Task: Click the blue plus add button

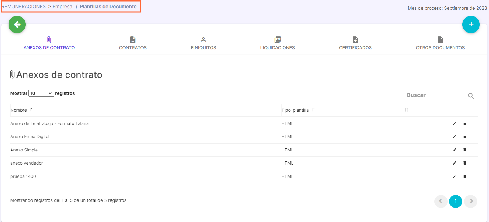Action: [x=471, y=24]
